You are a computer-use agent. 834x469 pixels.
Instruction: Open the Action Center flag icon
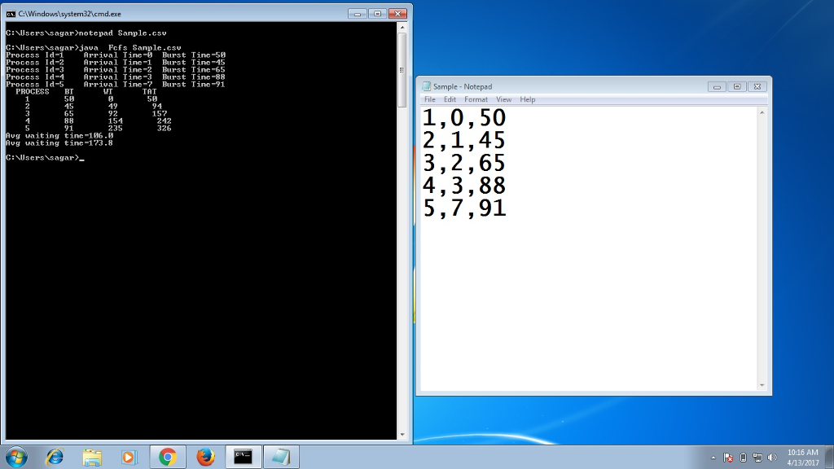[728, 457]
